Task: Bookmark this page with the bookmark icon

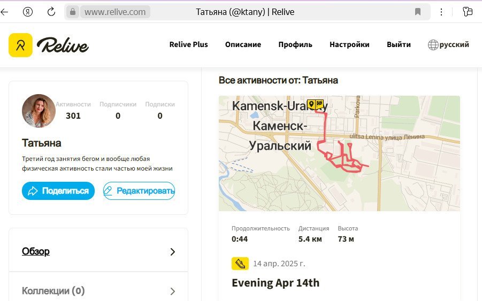Action: [417, 12]
